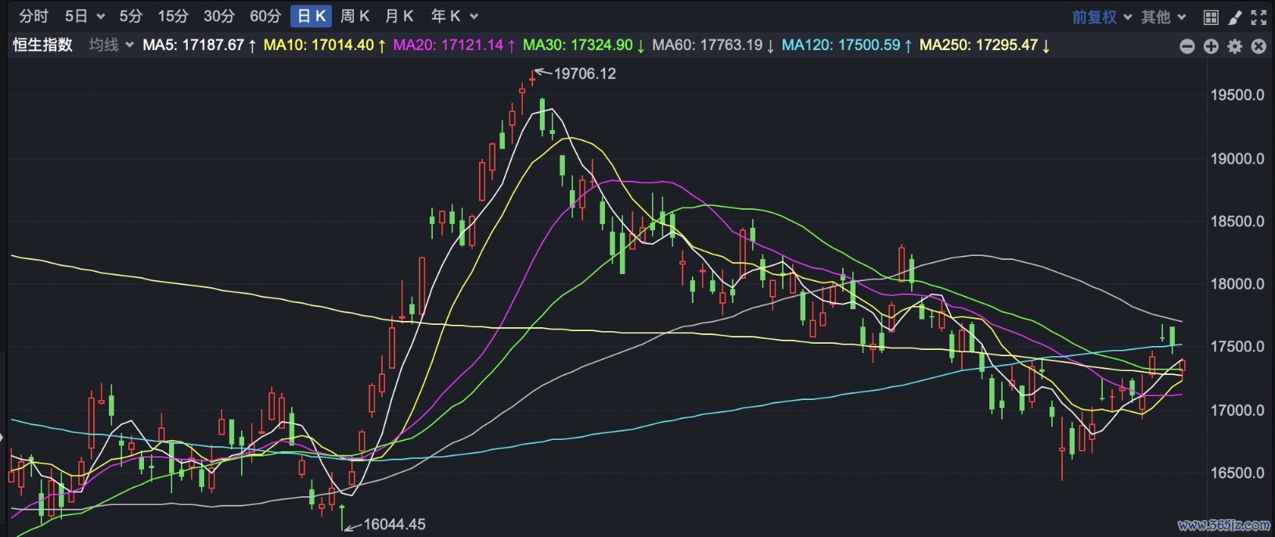The height and width of the screenshot is (537, 1275).
Task: Remove the moving average indicator with X icon
Action: [1259, 46]
